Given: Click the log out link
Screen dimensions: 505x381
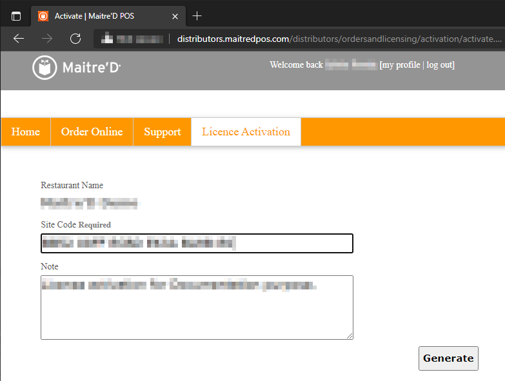Looking at the screenshot, I should coord(439,64).
